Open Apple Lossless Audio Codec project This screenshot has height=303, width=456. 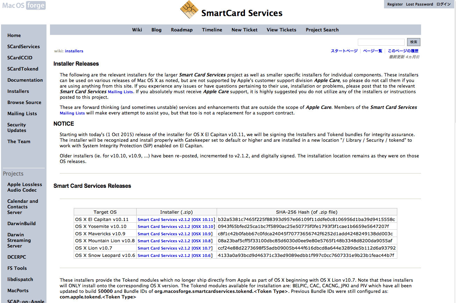[24, 187]
